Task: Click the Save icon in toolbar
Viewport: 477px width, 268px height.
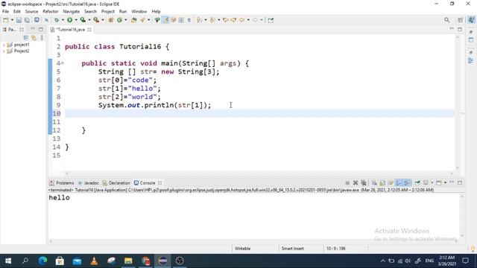Action: (19, 20)
